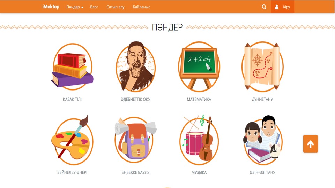Image resolution: width=335 pixels, height=188 pixels.
Task: Open the paint palette art icon
Action: pos(73,140)
